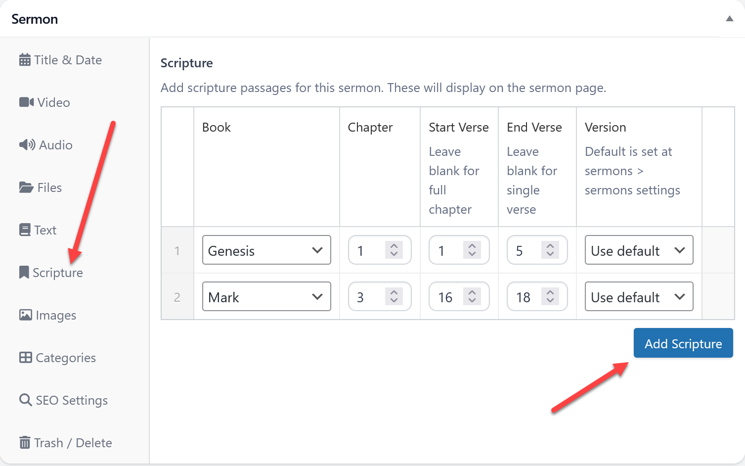Click the start verse stepper in row 2
This screenshot has width=745, height=466.
pos(472,297)
